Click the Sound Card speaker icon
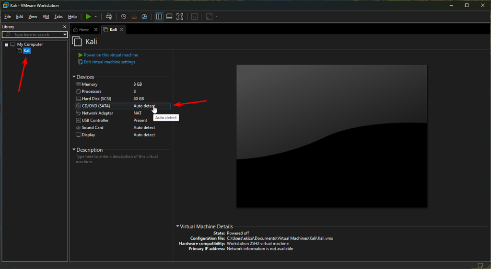491x269 pixels. click(x=78, y=127)
